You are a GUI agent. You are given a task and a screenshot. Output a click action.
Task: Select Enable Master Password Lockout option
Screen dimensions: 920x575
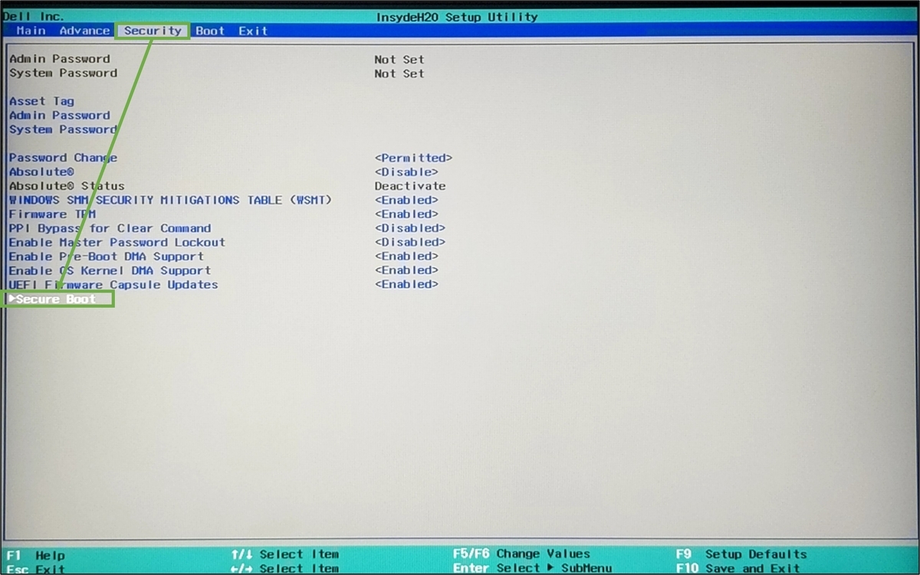pos(117,242)
